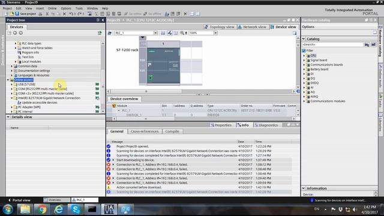Click the Windows Start orb

[x=8, y=209]
